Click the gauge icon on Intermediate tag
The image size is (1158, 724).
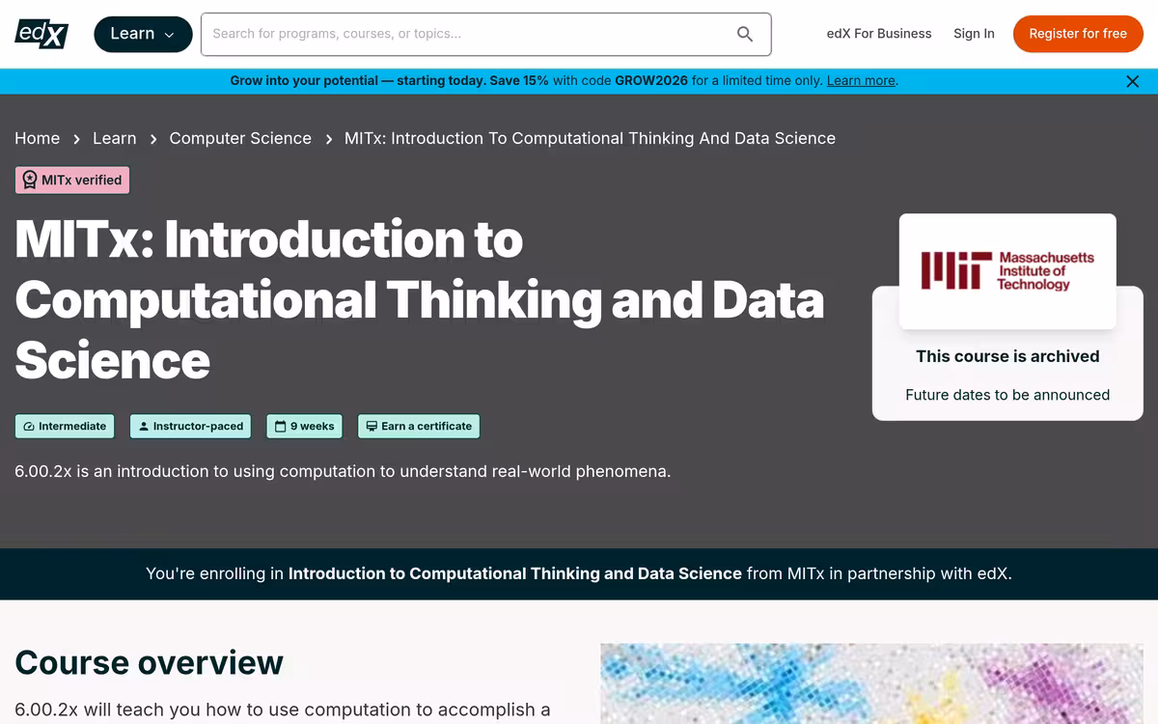(x=29, y=427)
